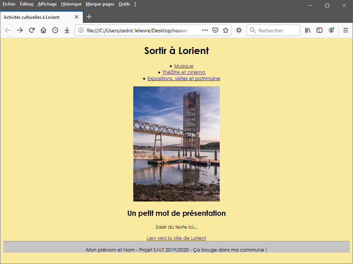Click the Saisir du texte ici paragraph
This screenshot has width=353, height=264.
coord(177,227)
